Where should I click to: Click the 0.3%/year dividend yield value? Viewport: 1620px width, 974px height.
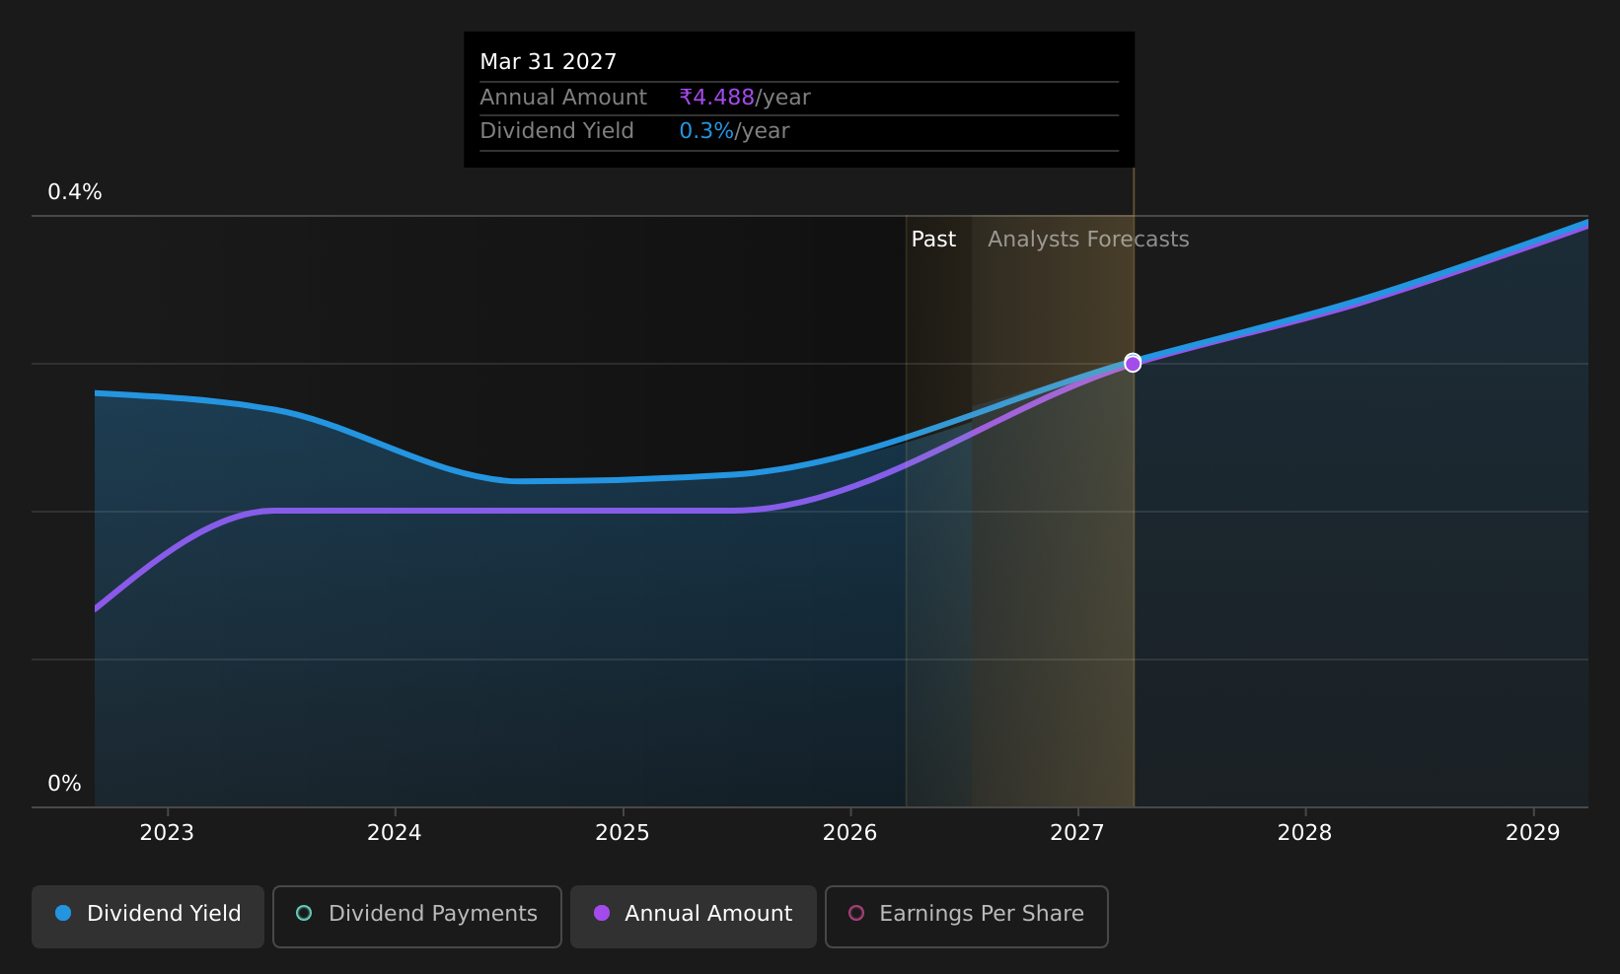[734, 131]
